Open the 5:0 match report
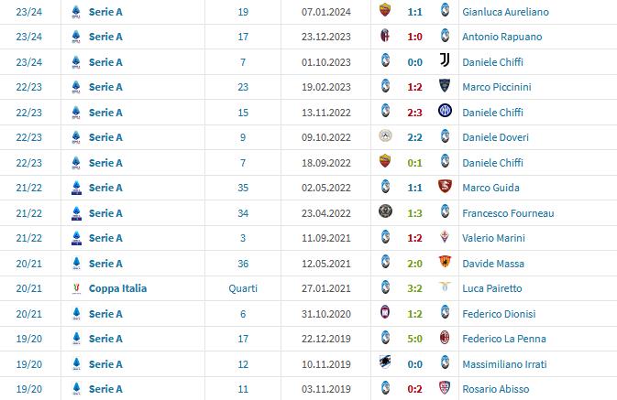Viewport: 617px width, 400px height. (x=415, y=338)
